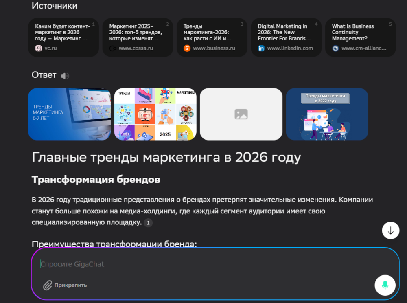
Task: Open thumbnail Тренды маркетинга 6-7 лет
Action: (69, 114)
